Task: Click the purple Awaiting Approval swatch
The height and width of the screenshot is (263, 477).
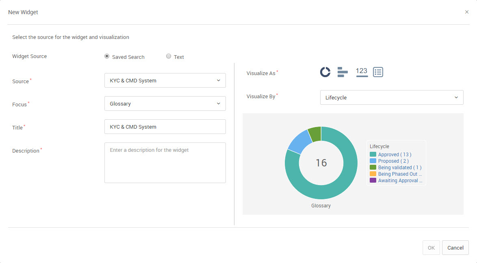Action: [373, 180]
